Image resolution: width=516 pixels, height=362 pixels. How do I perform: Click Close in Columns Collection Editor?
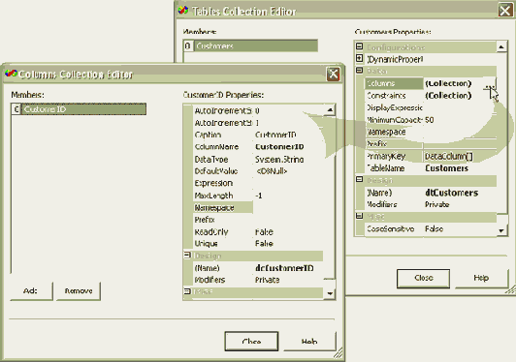click(251, 342)
